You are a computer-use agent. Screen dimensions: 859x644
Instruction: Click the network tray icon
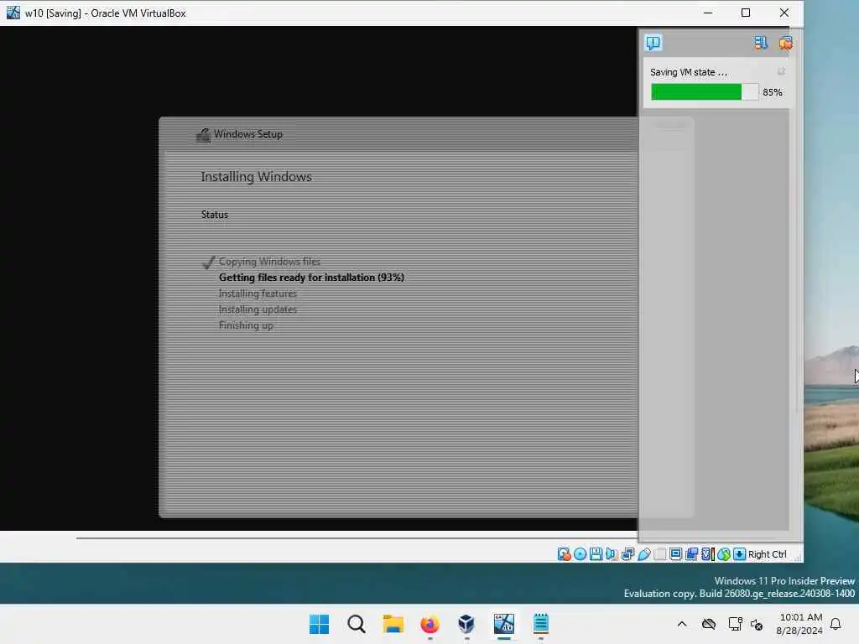click(735, 624)
